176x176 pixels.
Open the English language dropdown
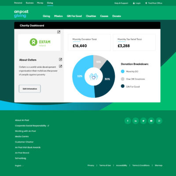(x=19, y=166)
